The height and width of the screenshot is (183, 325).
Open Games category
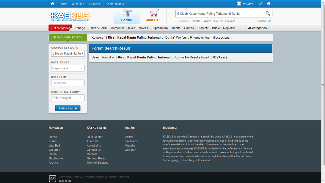coord(189,28)
